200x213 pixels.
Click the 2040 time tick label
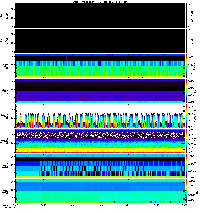(x=72, y=206)
